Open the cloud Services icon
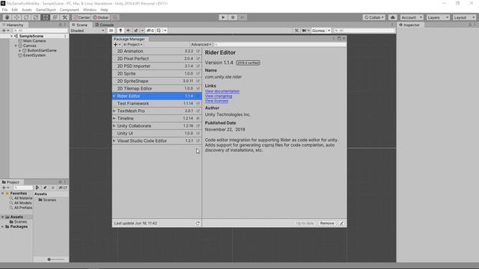Image resolution: width=479 pixels, height=269 pixels. [x=393, y=17]
